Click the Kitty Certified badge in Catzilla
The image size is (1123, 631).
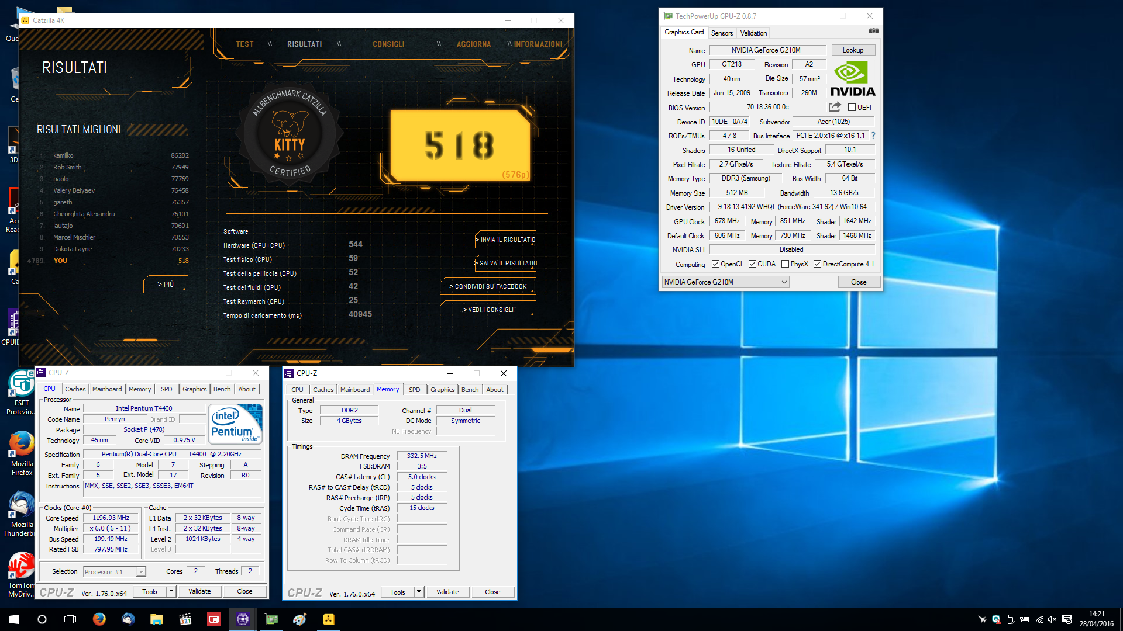tap(289, 133)
